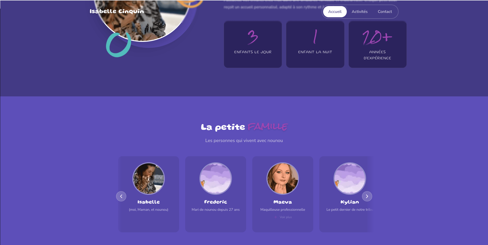This screenshot has width=488, height=245.
Task: Click the 3 enfants le jour card
Action: (x=253, y=44)
